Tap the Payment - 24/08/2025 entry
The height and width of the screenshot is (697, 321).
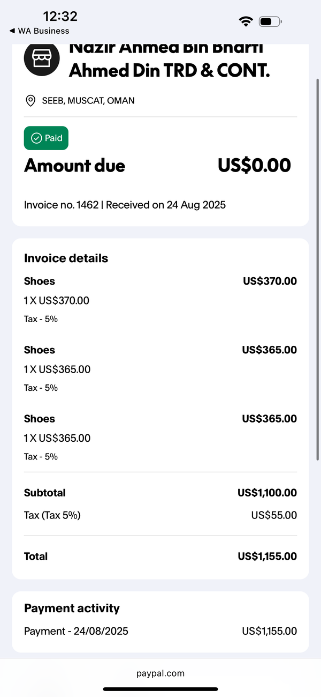[160, 631]
